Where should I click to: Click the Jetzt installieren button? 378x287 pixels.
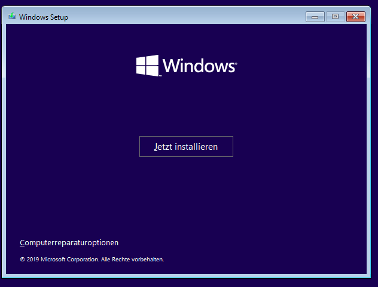click(x=186, y=147)
